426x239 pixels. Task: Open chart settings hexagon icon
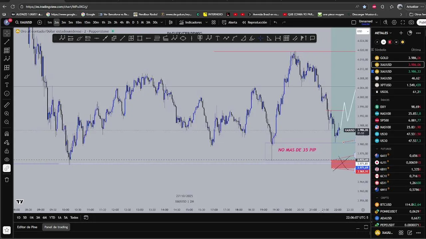tap(394, 22)
